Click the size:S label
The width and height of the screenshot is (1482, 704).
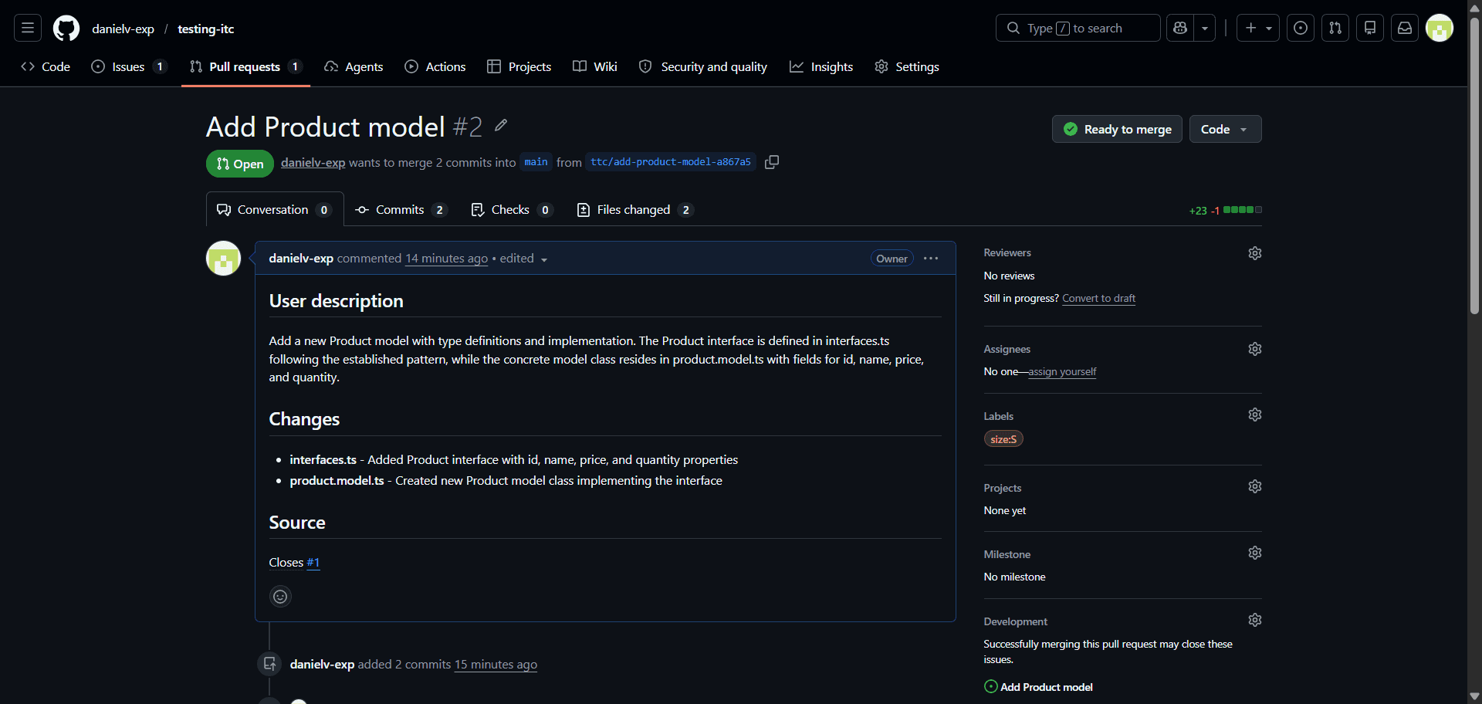click(x=1003, y=439)
